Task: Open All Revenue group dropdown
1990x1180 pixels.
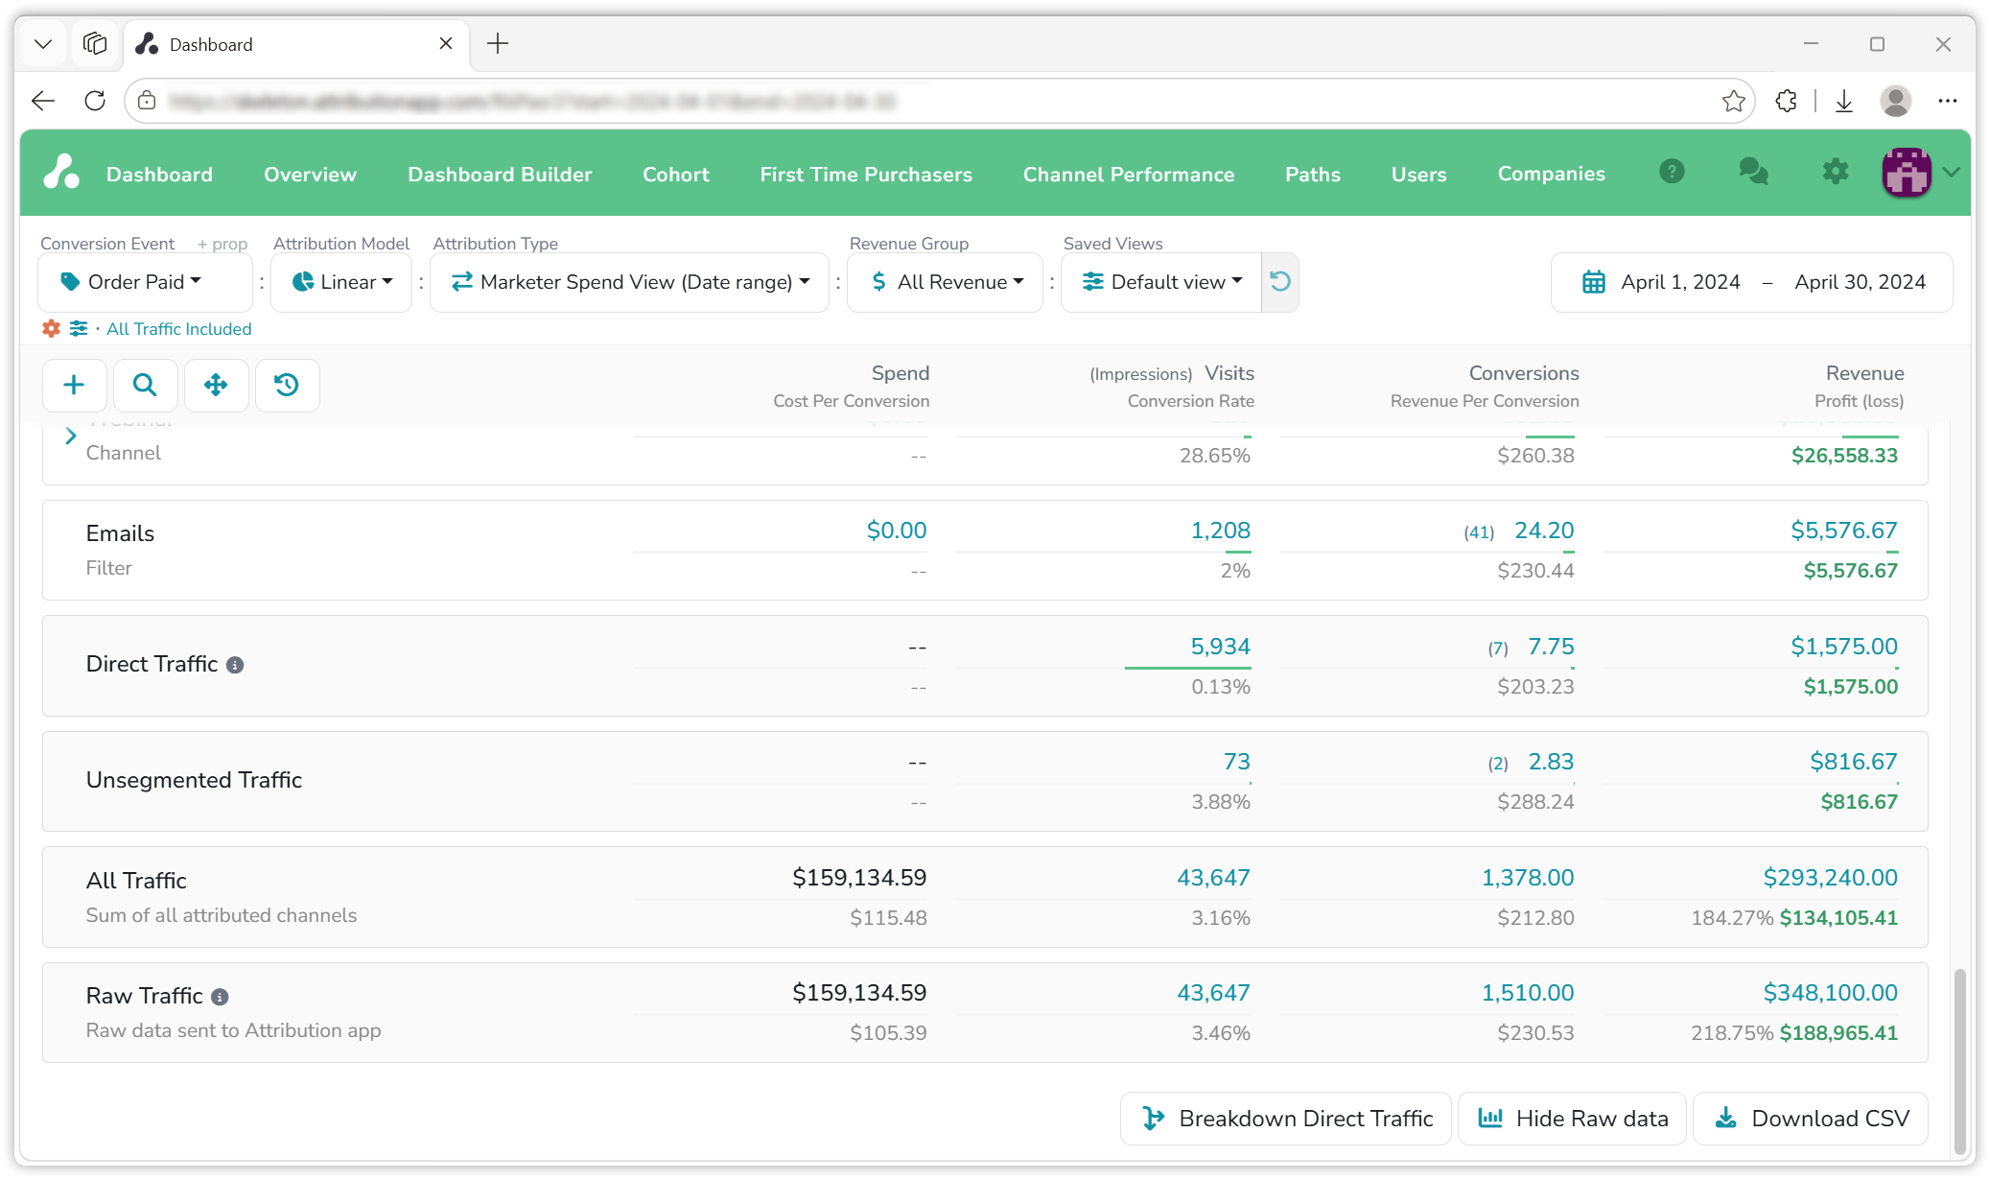Action: [945, 282]
